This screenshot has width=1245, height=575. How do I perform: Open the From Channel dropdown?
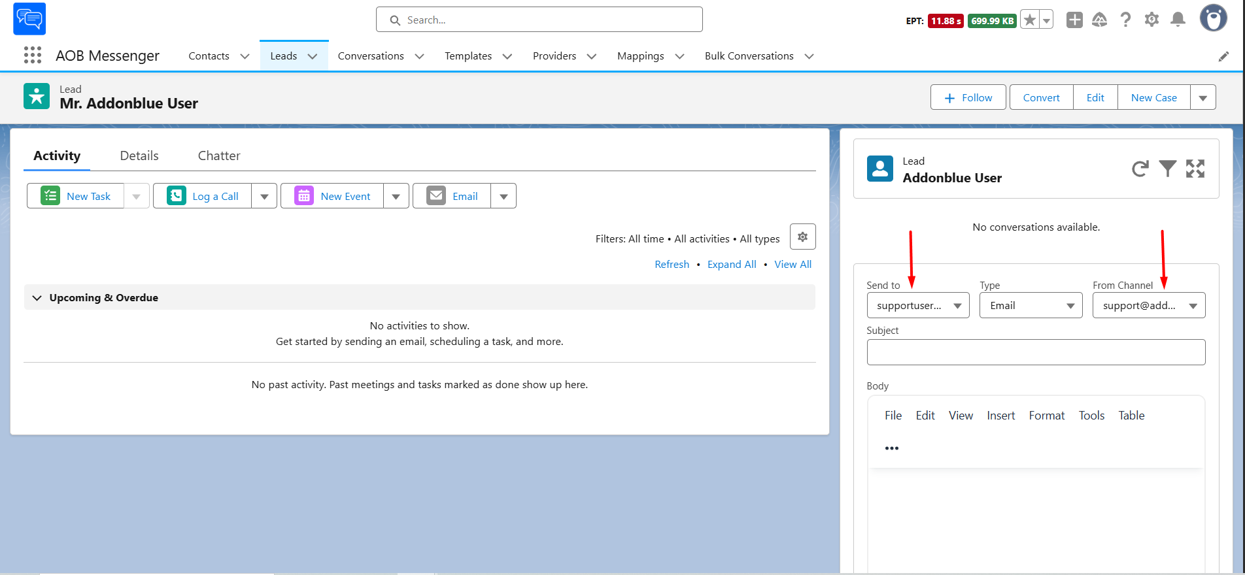coord(1149,305)
